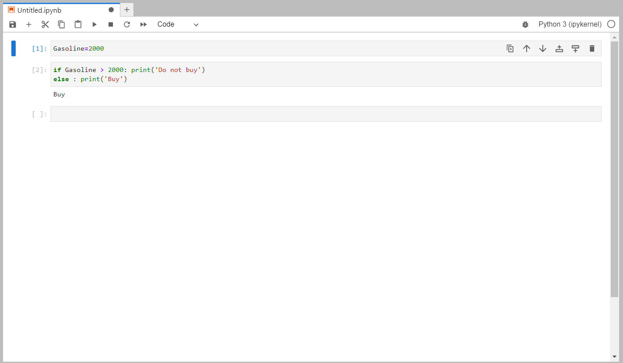Paste cell from clipboard icon
The width and height of the screenshot is (623, 363).
point(78,24)
